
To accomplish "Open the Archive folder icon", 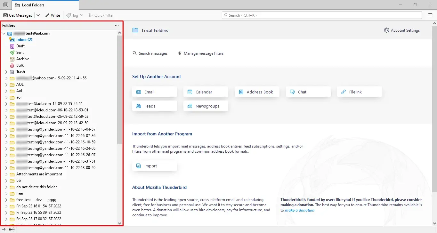I will click(12, 59).
